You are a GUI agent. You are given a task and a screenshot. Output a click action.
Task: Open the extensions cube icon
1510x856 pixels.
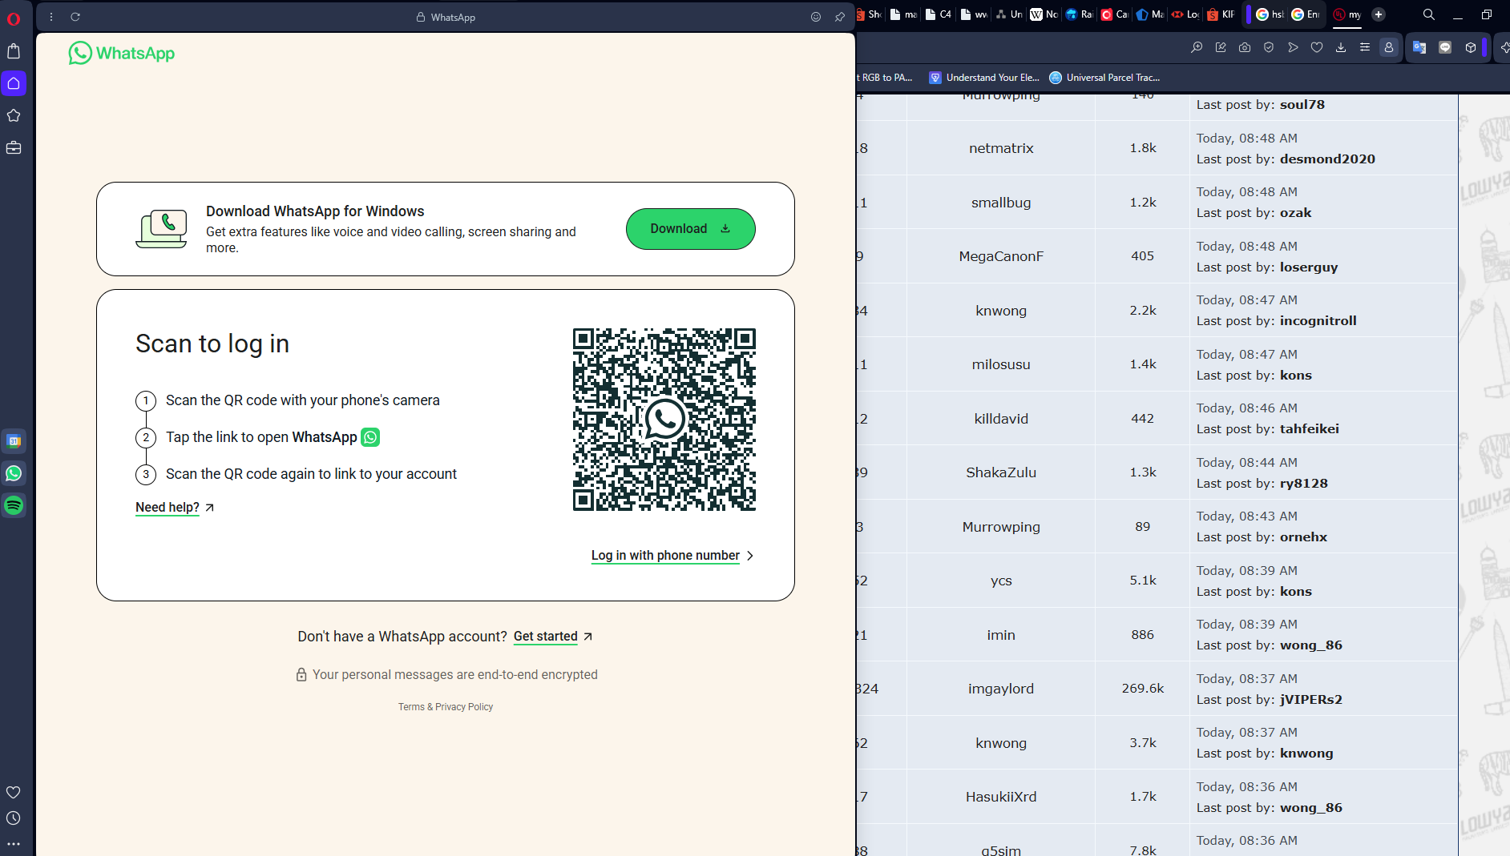1471,47
